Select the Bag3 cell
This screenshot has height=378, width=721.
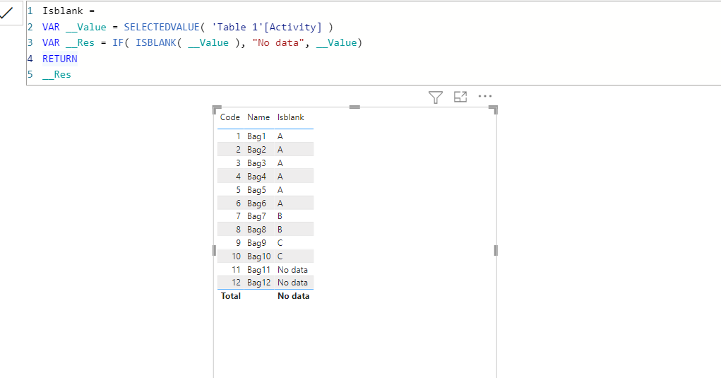(x=256, y=163)
